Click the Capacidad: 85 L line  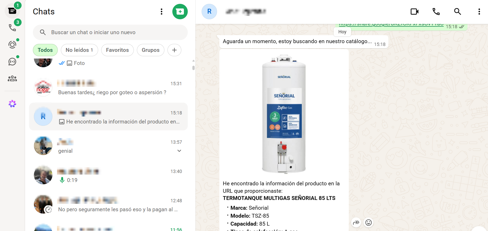pos(250,224)
